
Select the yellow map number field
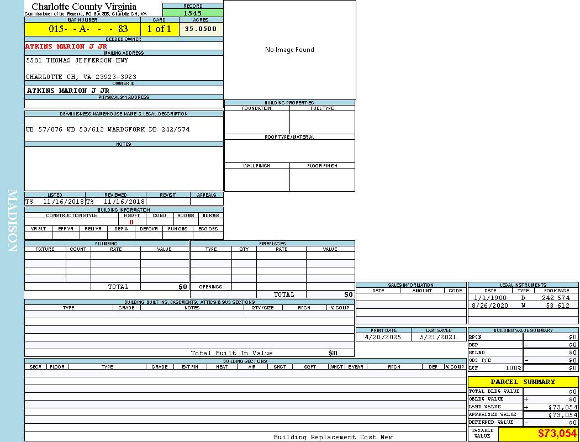click(82, 29)
